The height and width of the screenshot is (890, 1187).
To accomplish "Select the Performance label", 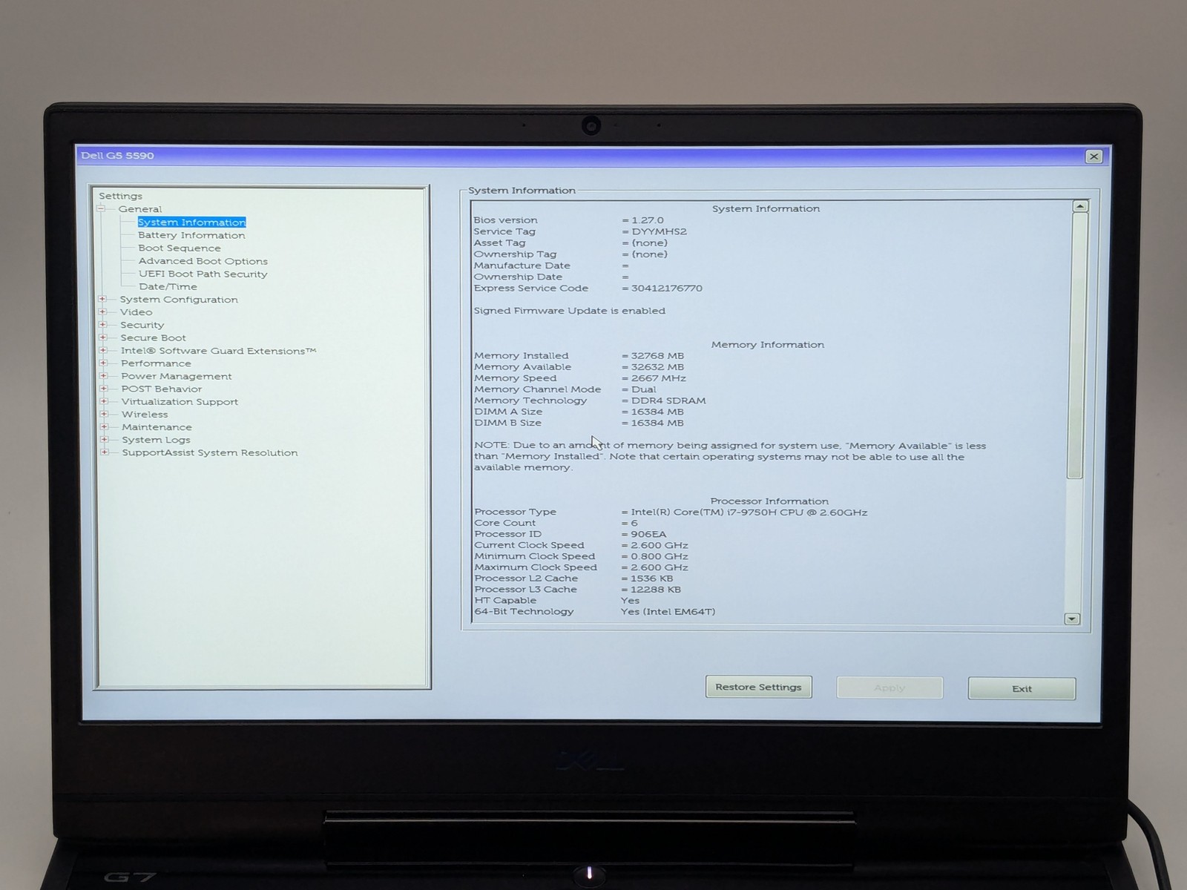I will pos(156,363).
